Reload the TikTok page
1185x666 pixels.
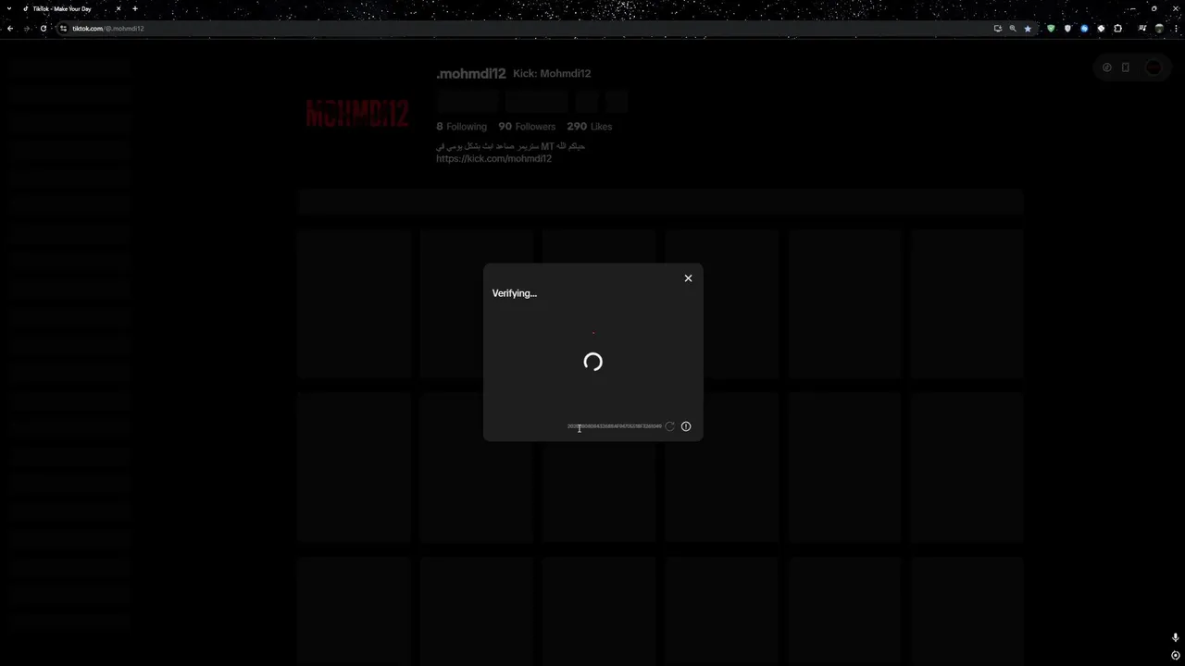point(44,29)
